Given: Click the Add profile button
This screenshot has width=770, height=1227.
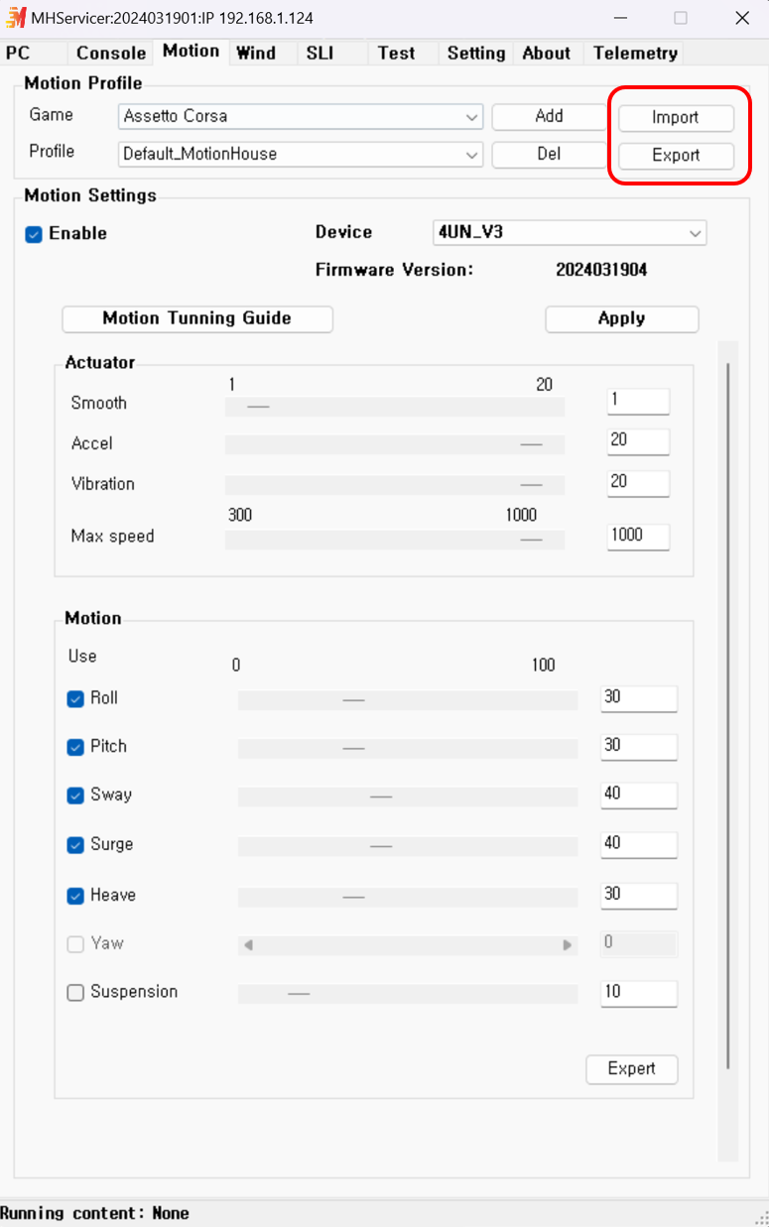Looking at the screenshot, I should [549, 117].
